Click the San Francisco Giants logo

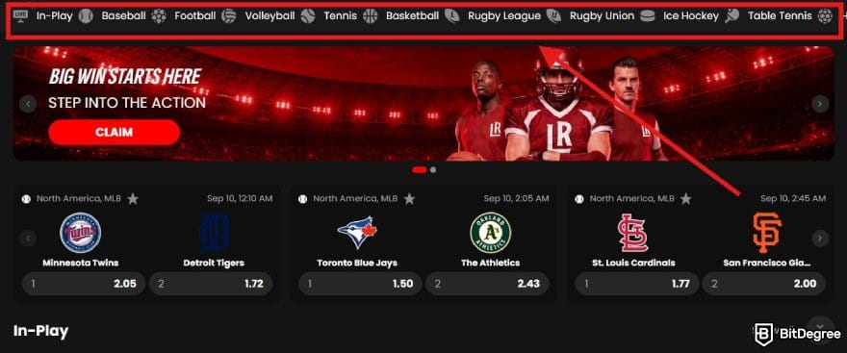point(767,233)
